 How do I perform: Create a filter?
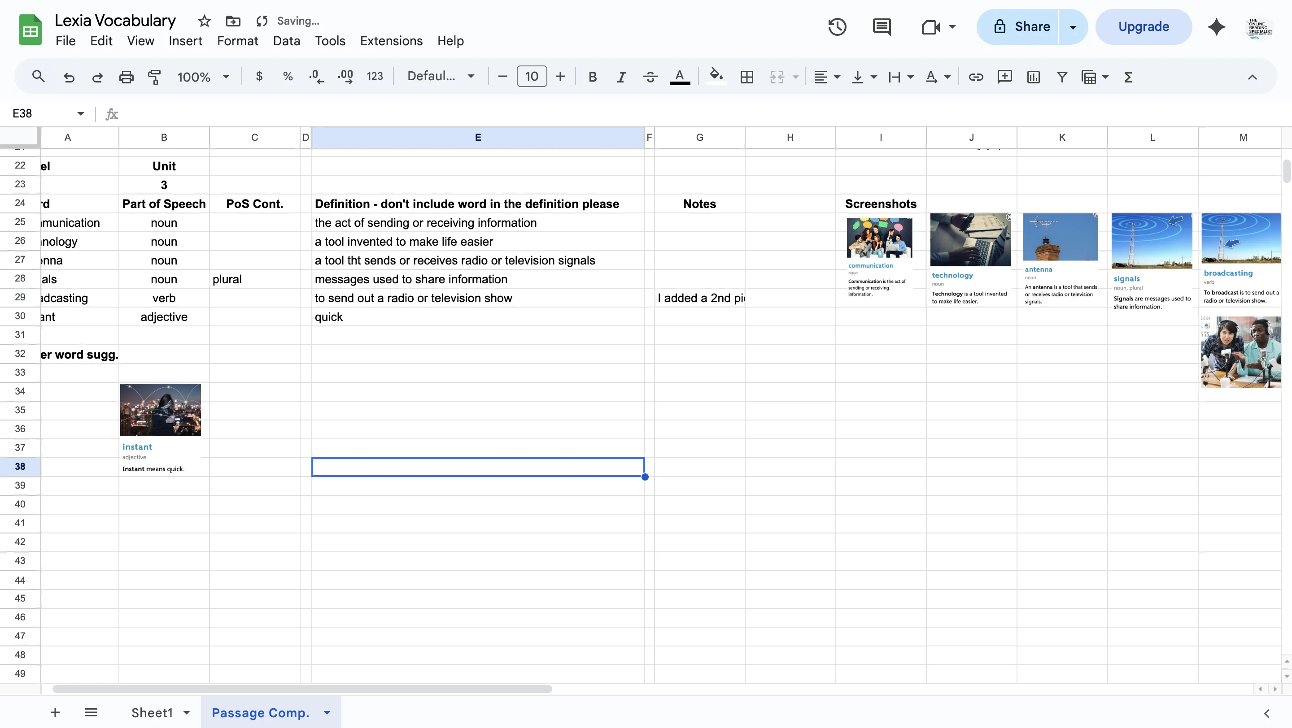pos(1062,76)
